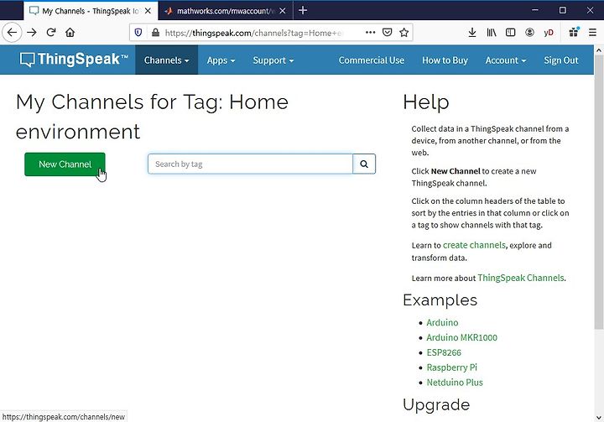Expand the Support dropdown menu
604x422 pixels.
click(273, 60)
